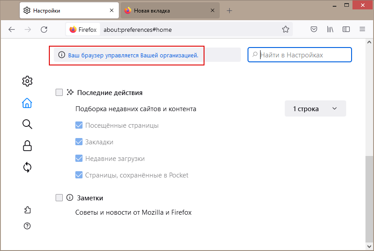Open Extensions and themes puzzle icon
The width and height of the screenshot is (374, 251).
point(27,210)
